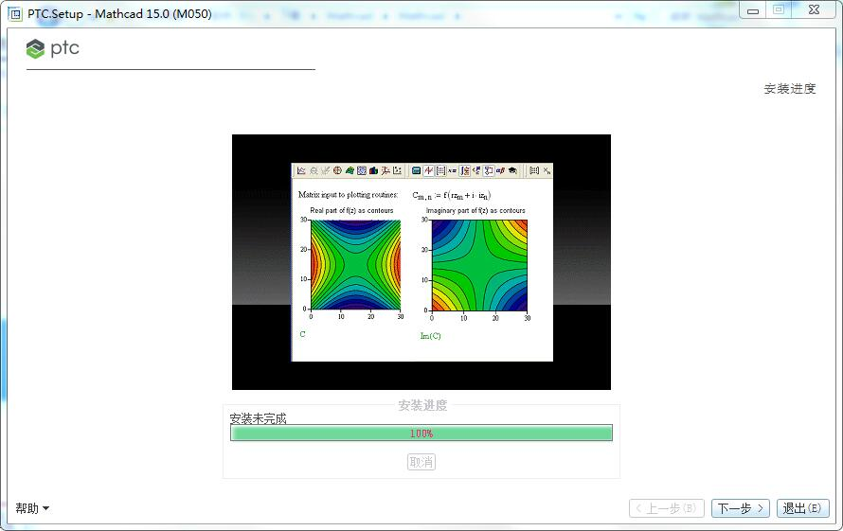Image resolution: width=843 pixels, height=531 pixels.
Task: Maximize the PTC.Setup window
Action: click(779, 10)
